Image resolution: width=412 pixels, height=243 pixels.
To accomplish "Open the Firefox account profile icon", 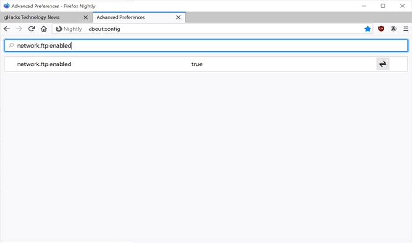I will pyautogui.click(x=393, y=29).
